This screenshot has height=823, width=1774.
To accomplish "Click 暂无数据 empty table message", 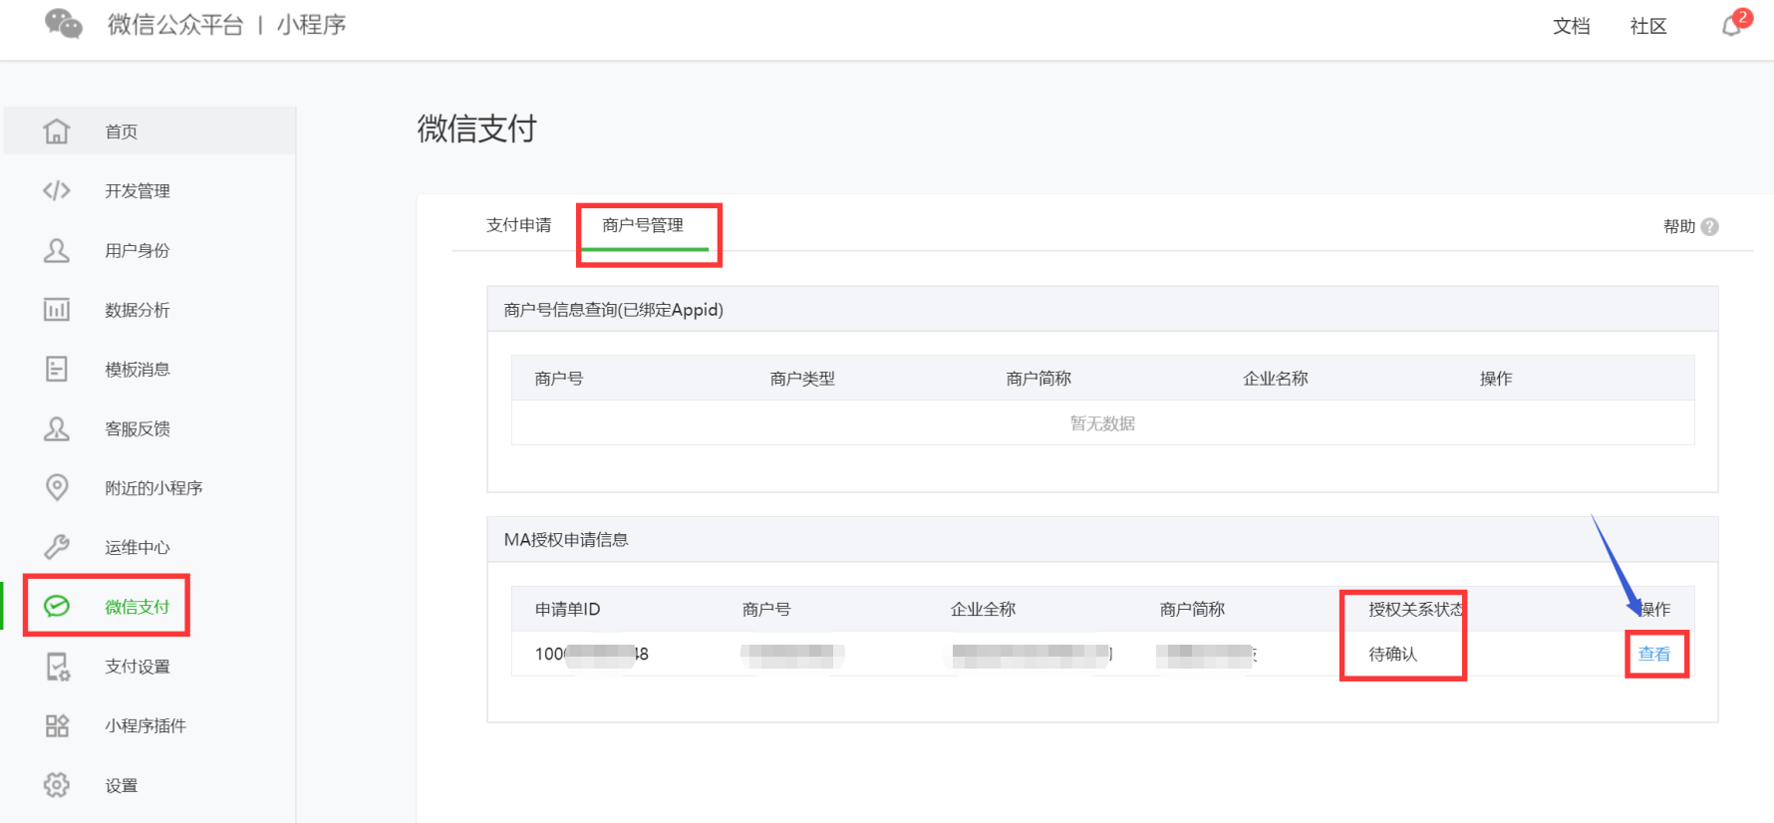I will [x=1102, y=423].
